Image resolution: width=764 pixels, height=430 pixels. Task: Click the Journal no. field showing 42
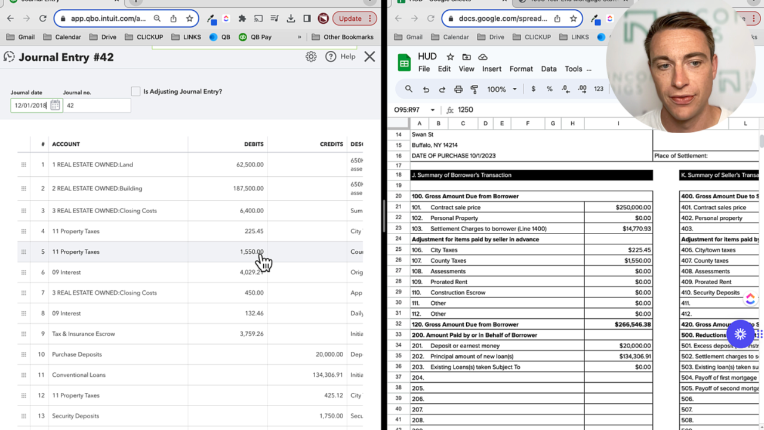point(95,105)
